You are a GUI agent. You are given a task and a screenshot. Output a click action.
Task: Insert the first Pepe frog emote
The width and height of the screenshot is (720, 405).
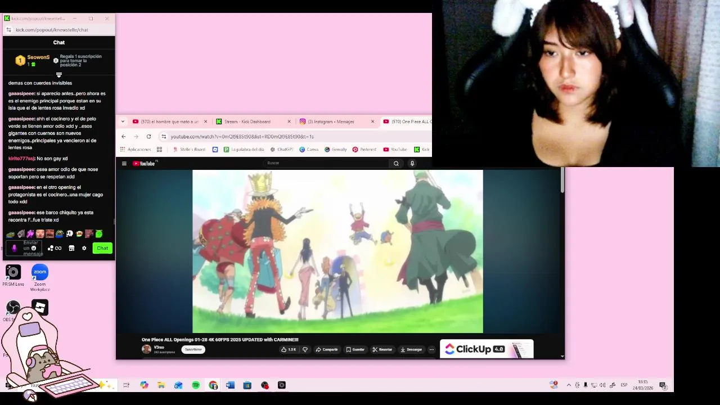point(10,233)
